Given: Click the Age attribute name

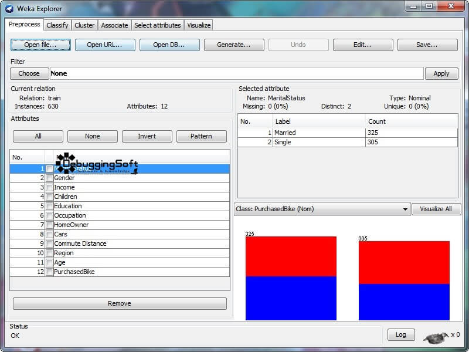Looking at the screenshot, I should pos(60,262).
